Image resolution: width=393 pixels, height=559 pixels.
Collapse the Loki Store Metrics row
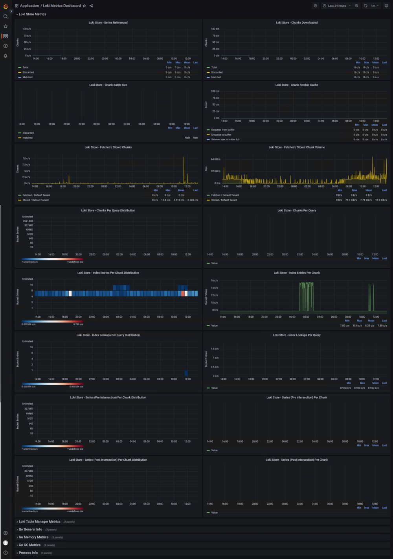(x=32, y=14)
